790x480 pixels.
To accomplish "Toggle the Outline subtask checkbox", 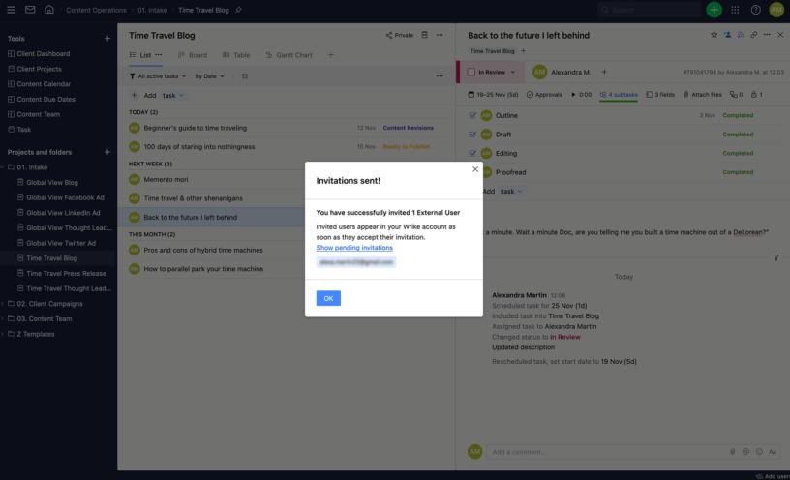I will [472, 115].
